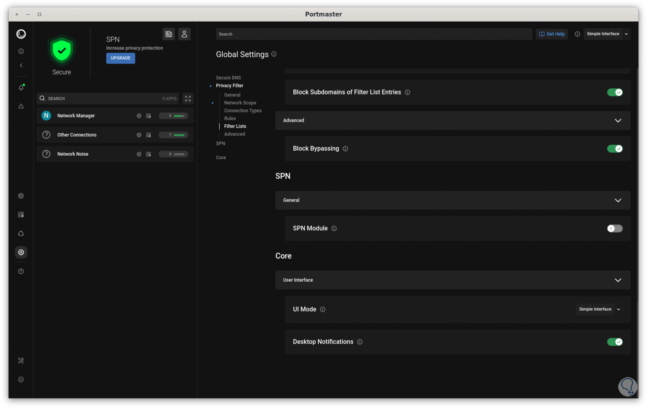Image resolution: width=647 pixels, height=408 pixels.
Task: Open the SPN map icon in the sidebar
Action: click(x=21, y=233)
